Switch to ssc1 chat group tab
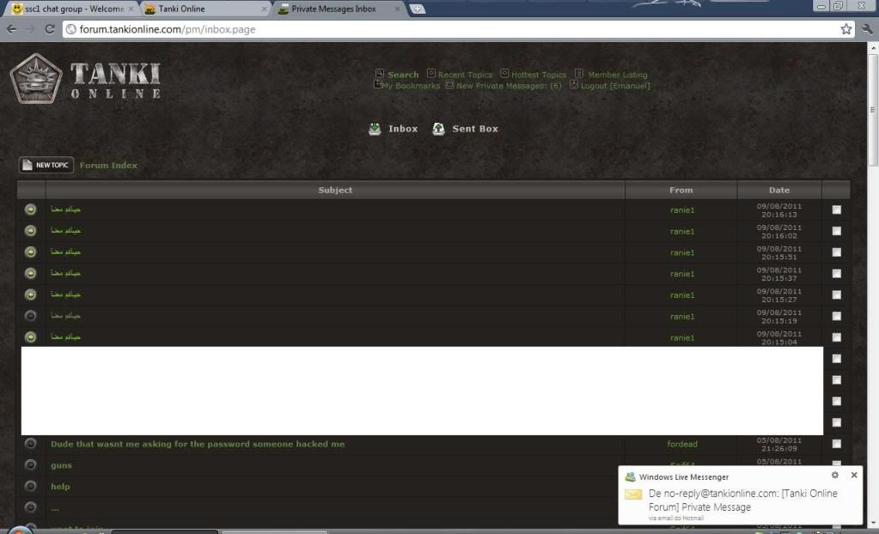Viewport: 879px width, 534px height. tap(69, 9)
